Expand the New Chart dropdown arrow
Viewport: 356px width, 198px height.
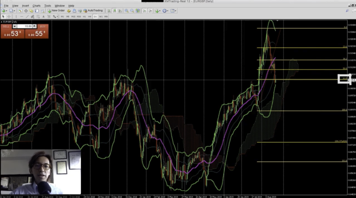(x=7, y=11)
